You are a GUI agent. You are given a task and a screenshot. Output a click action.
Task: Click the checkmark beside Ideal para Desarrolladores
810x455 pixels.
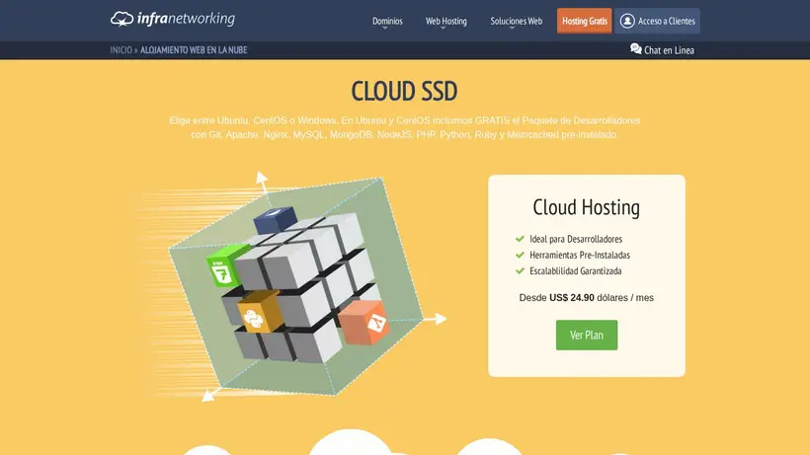(x=520, y=239)
